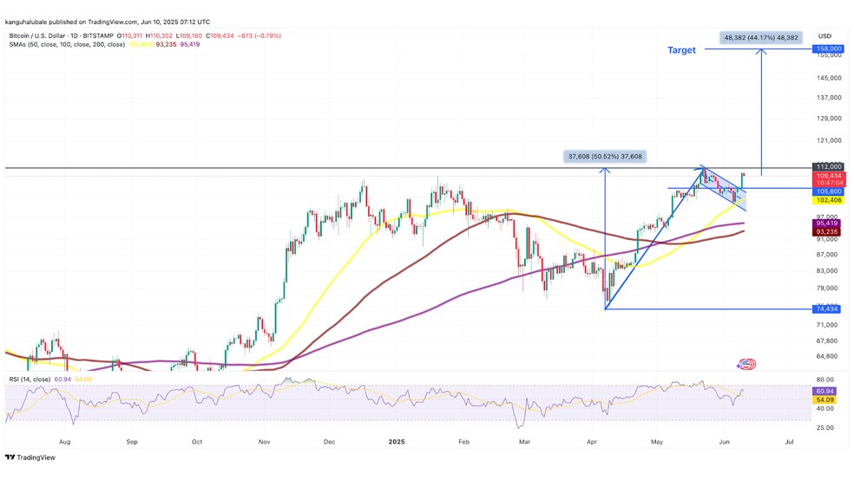The image size is (854, 480).
Task: Click the 37,608 (50.52%) measurement label
Action: (605, 157)
